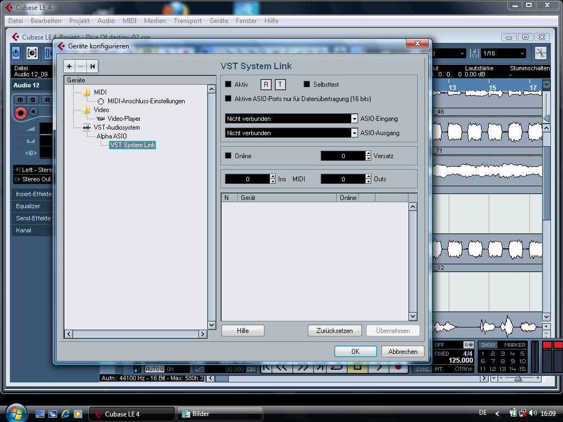Click the Windows Start orb

[16, 413]
